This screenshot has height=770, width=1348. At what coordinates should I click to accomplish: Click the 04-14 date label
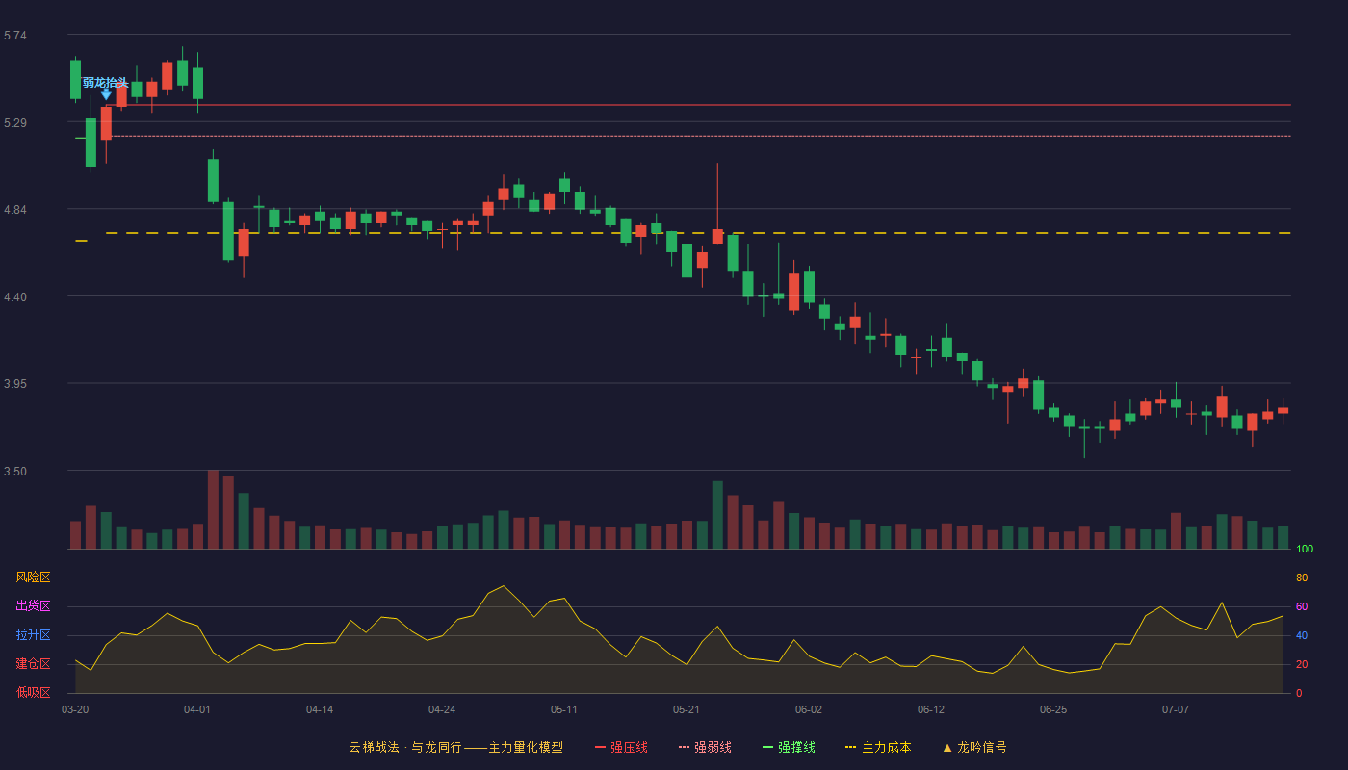click(x=320, y=709)
